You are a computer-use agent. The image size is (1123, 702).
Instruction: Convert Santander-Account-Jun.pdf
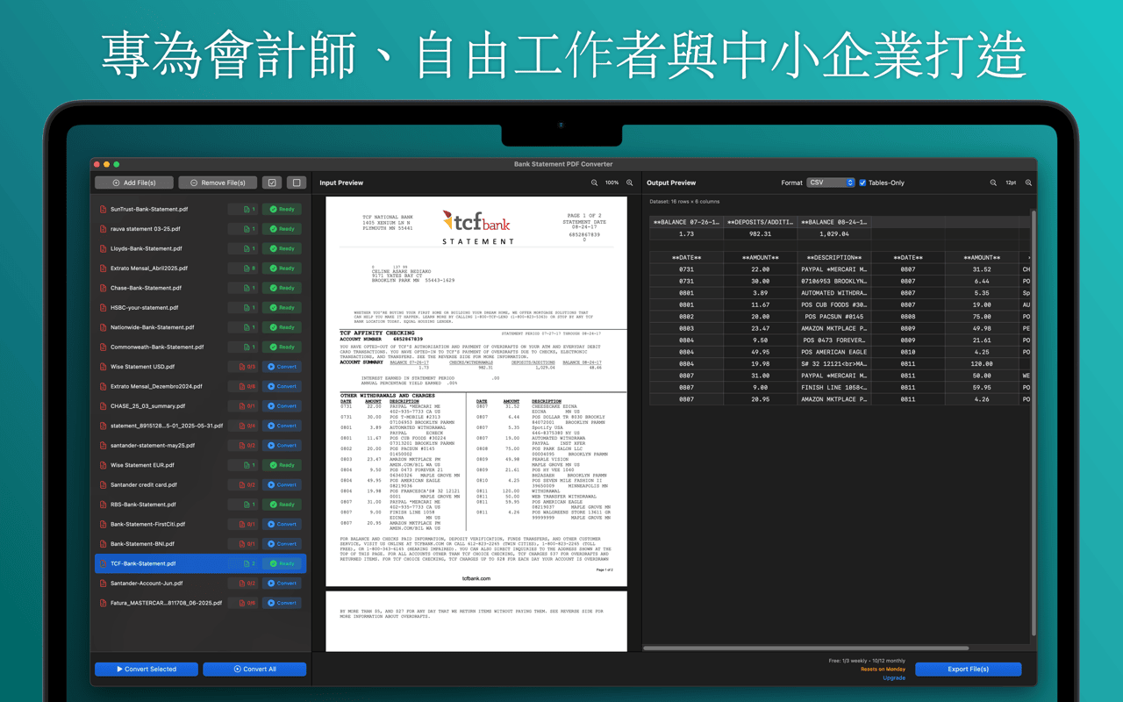pos(283,583)
